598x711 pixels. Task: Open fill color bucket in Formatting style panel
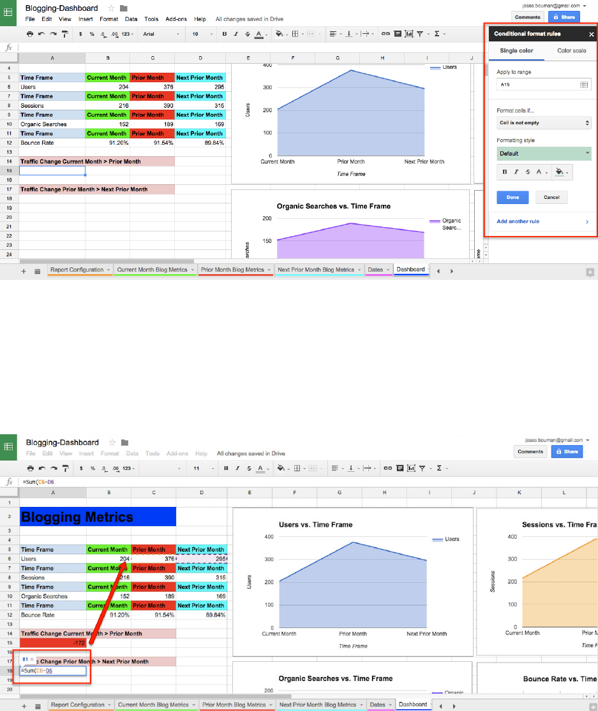562,172
